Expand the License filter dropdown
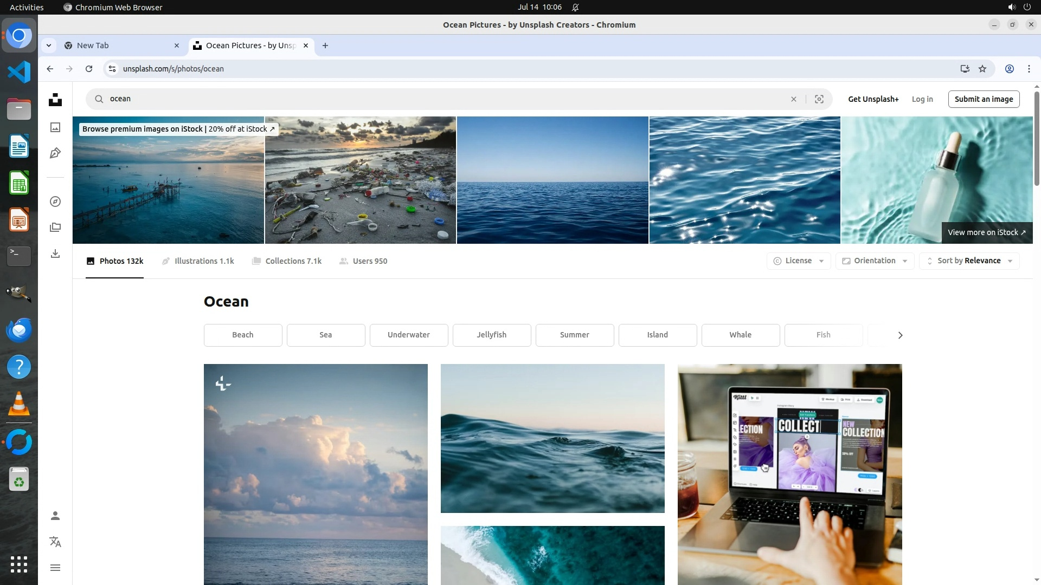 tap(798, 261)
